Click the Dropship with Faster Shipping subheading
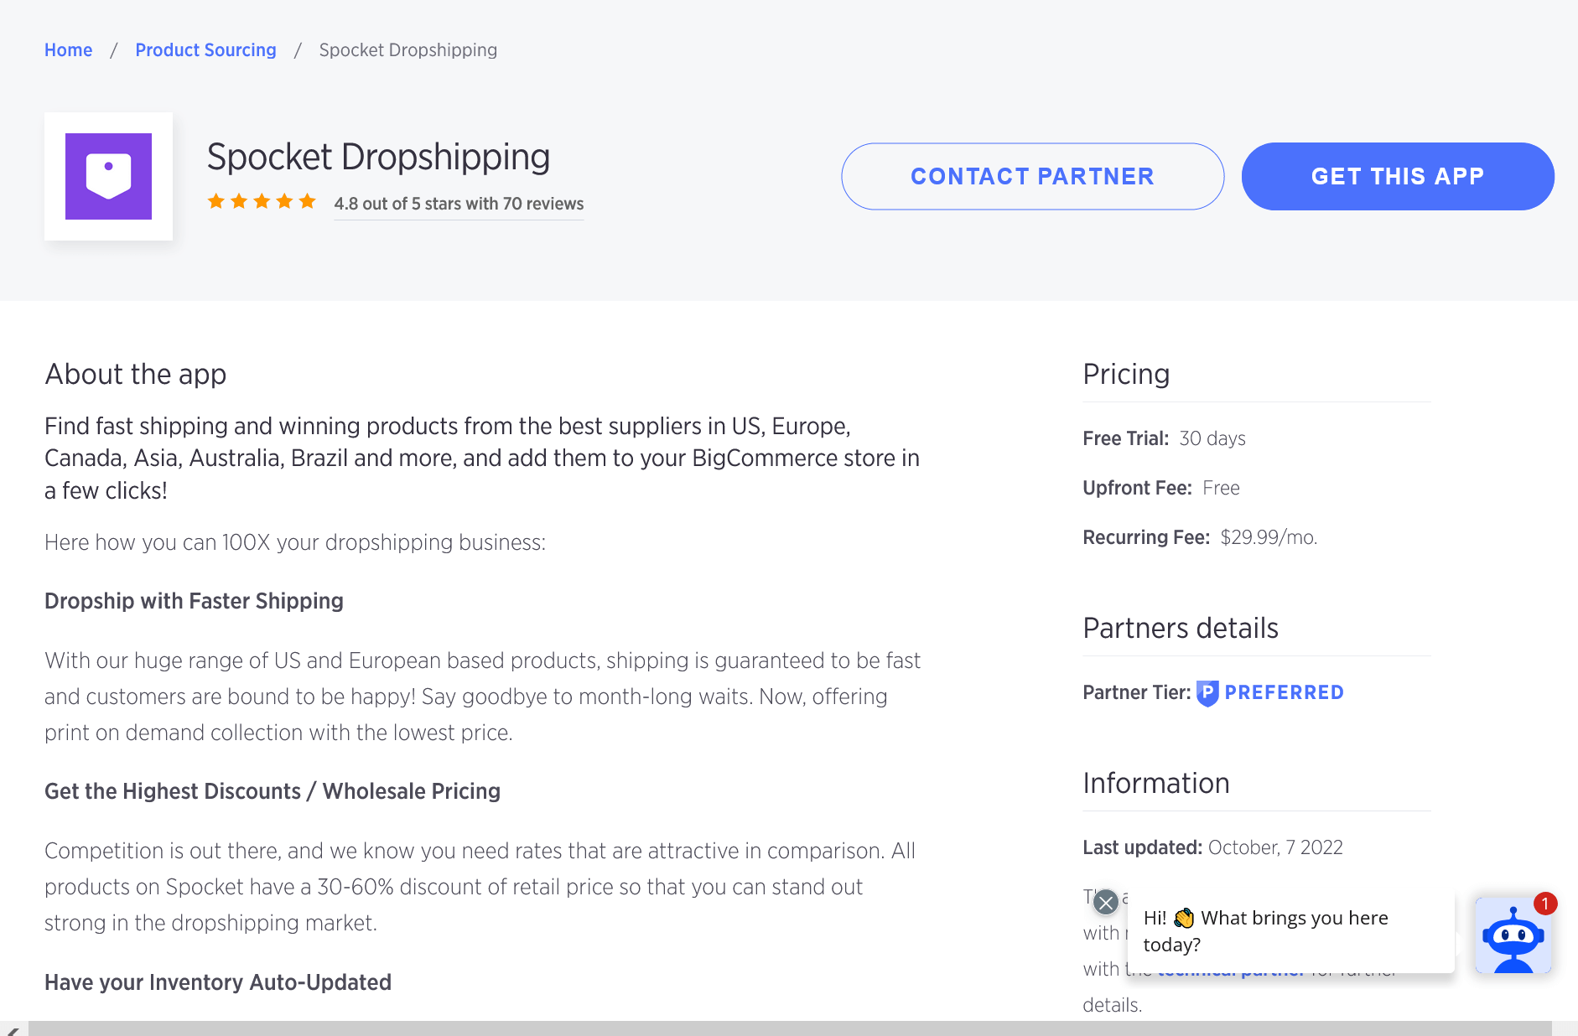The height and width of the screenshot is (1036, 1578). [194, 601]
